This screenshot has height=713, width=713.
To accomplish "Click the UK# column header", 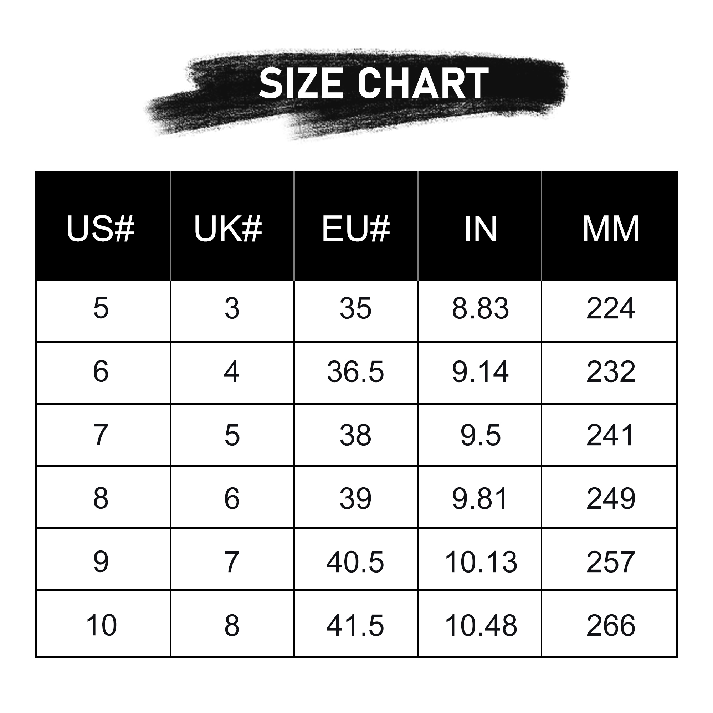I will [228, 229].
